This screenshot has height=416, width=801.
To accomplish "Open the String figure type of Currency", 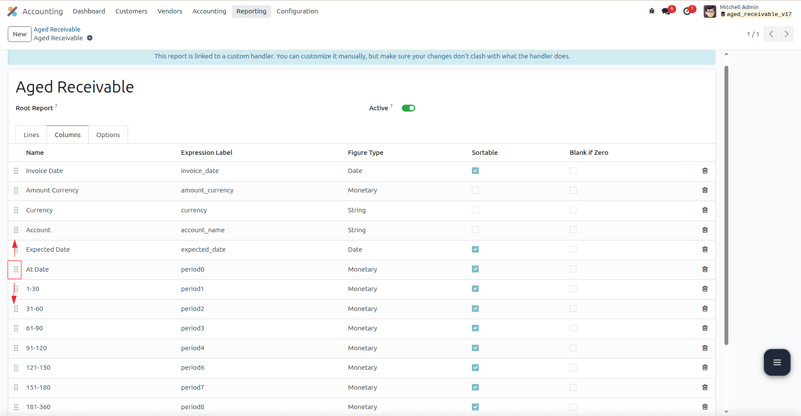I will [357, 210].
